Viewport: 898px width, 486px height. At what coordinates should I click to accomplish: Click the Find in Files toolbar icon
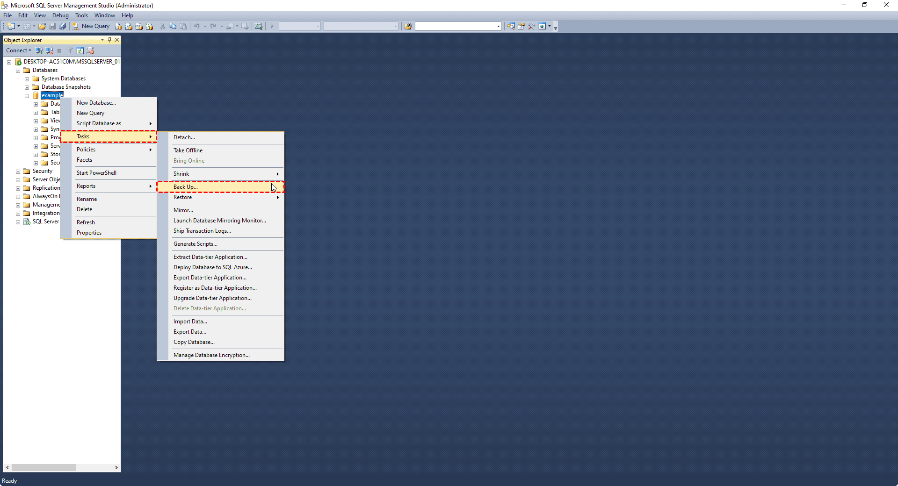point(408,26)
